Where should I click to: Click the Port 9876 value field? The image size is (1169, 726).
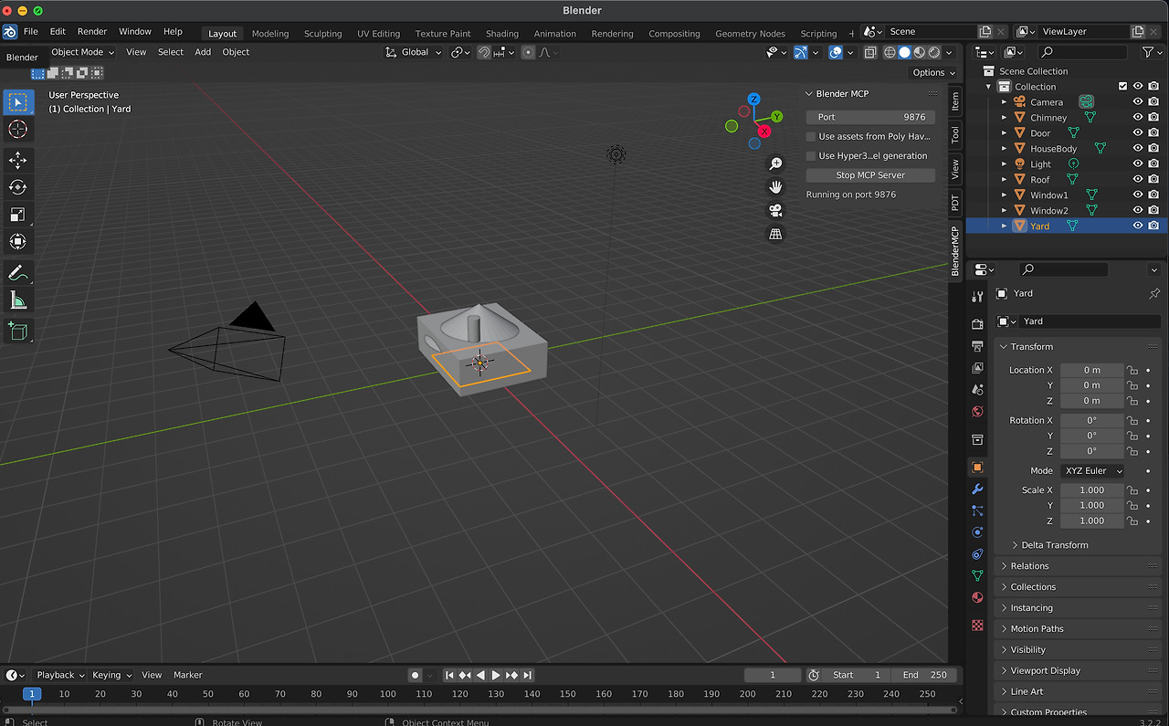coord(870,117)
